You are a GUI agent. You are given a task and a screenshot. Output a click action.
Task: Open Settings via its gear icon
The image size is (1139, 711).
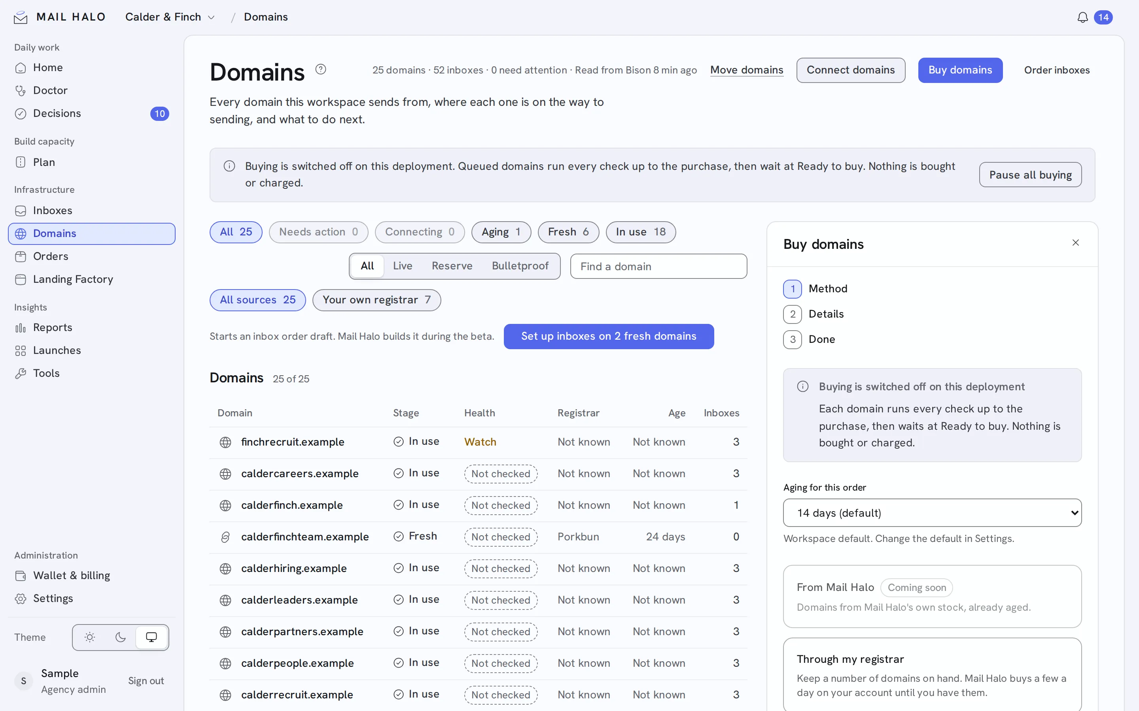pos(21,598)
